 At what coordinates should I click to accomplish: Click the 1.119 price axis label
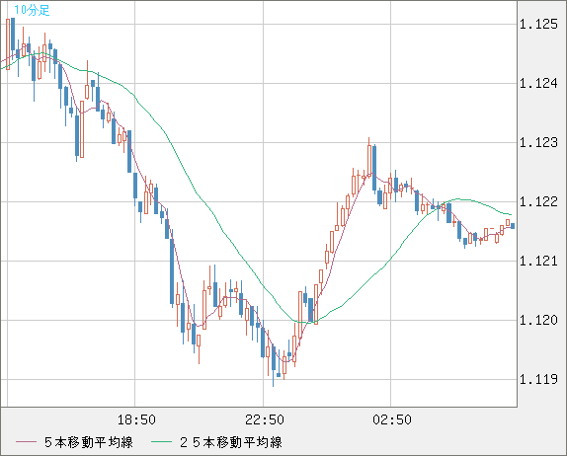538,379
